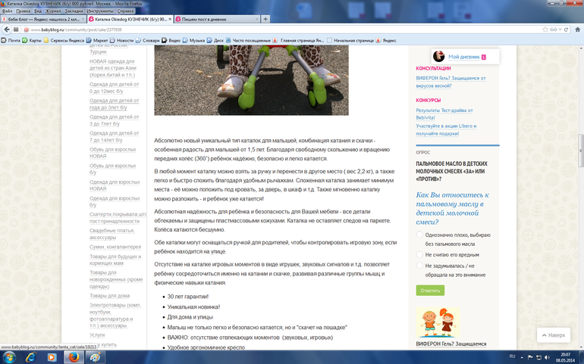Click the page vertical scrollbar thumb
Viewport: 584px width, 364px height.
click(x=580, y=151)
